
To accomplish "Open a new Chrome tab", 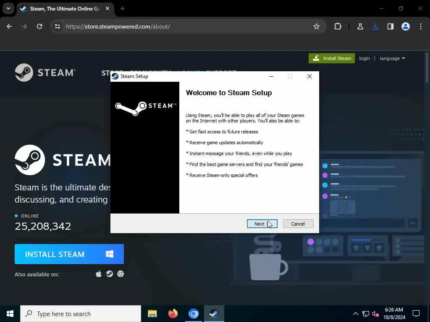I will (123, 9).
